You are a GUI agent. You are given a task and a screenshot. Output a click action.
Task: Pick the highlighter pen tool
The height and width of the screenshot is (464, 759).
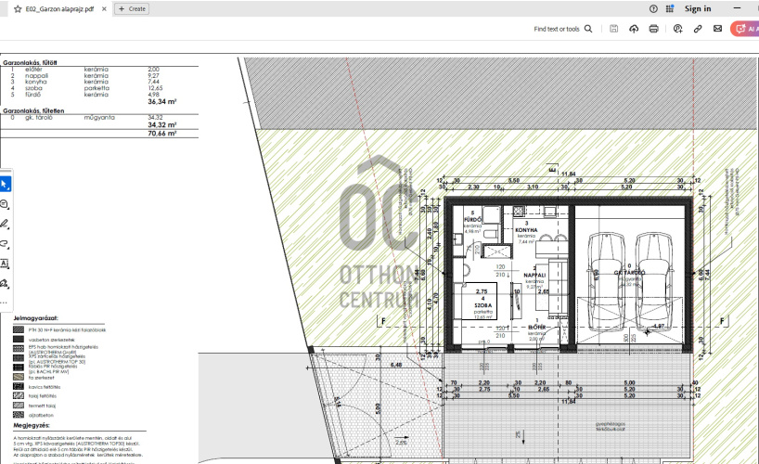(x=6, y=225)
